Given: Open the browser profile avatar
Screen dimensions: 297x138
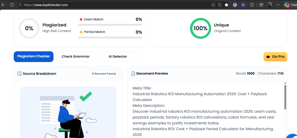Looking at the screenshot, I should (270, 5).
